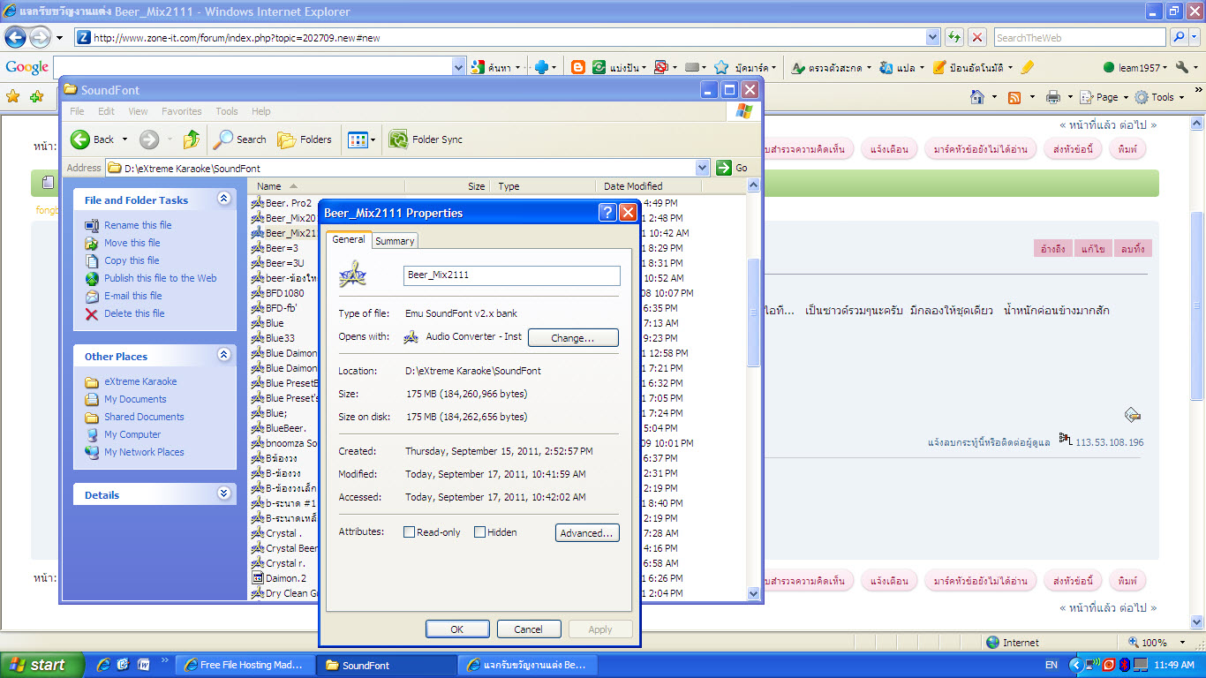
Task: Click the IE RSS feeds icon
Action: [1014, 97]
